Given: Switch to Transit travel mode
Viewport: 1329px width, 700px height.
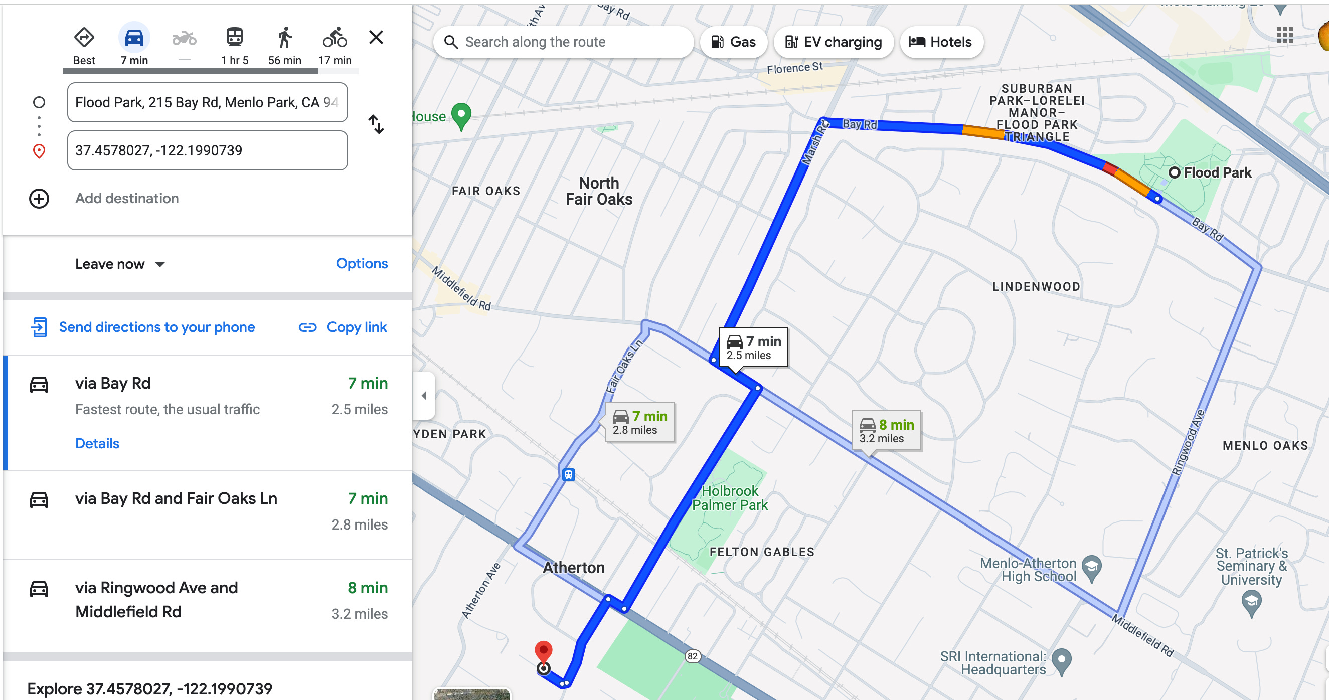Looking at the screenshot, I should click(234, 38).
